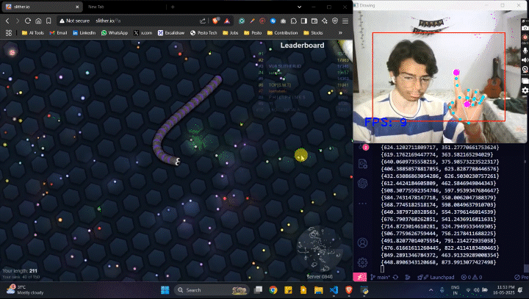Image resolution: width=529 pixels, height=299 pixels.
Task: Open the Extensions puzzle icon
Action: pyautogui.click(x=293, y=21)
